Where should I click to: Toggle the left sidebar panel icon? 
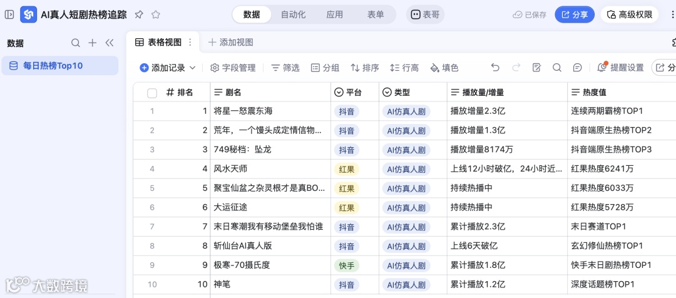click(9, 14)
